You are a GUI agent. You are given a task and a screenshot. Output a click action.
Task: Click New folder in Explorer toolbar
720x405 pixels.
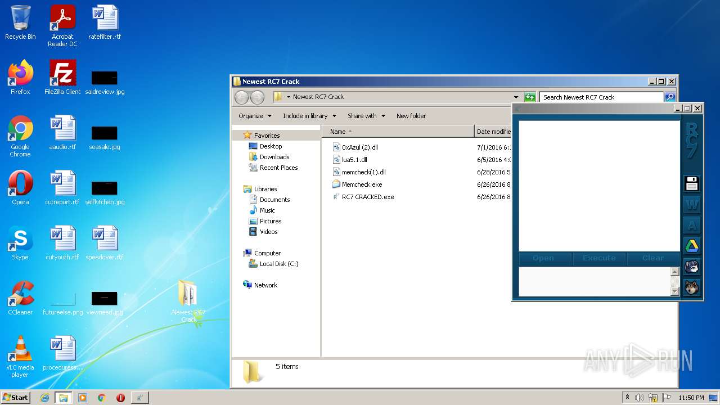click(411, 116)
